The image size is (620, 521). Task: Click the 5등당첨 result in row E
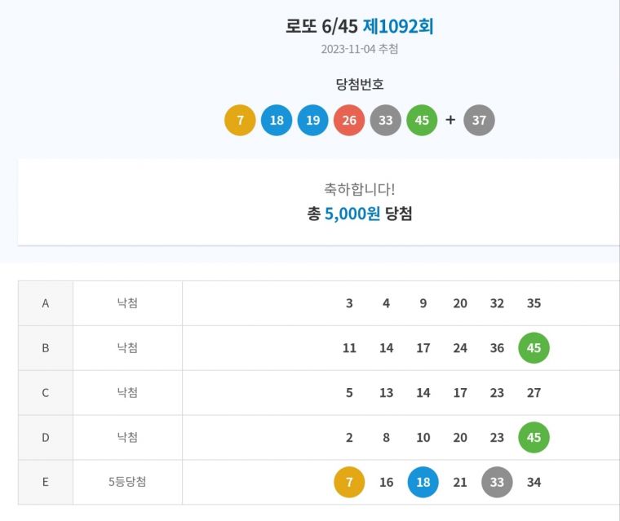[127, 482]
